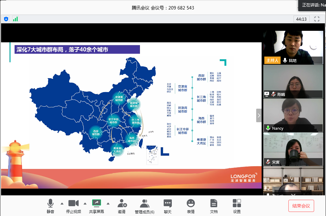
Task: Click the blue shield security icon
Action: 6,19
